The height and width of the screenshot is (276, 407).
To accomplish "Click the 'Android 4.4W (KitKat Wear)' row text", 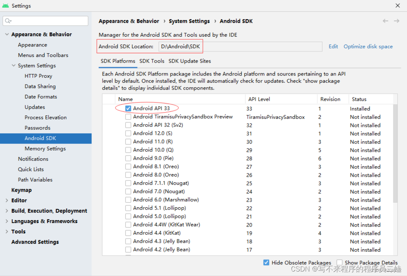I will 166,225.
